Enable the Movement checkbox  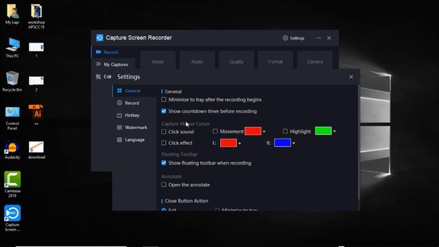point(215,131)
